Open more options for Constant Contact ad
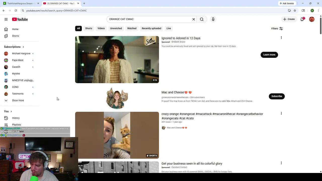322x181 pixels. (281, 163)
